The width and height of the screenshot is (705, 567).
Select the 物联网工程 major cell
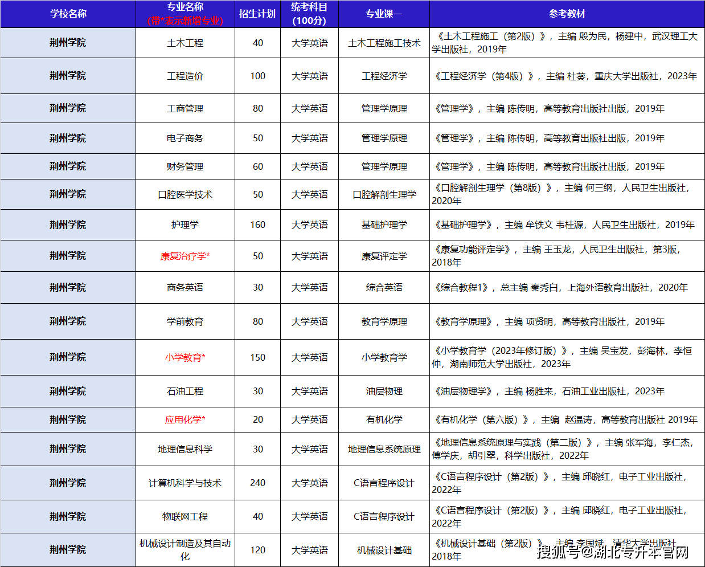185,516
